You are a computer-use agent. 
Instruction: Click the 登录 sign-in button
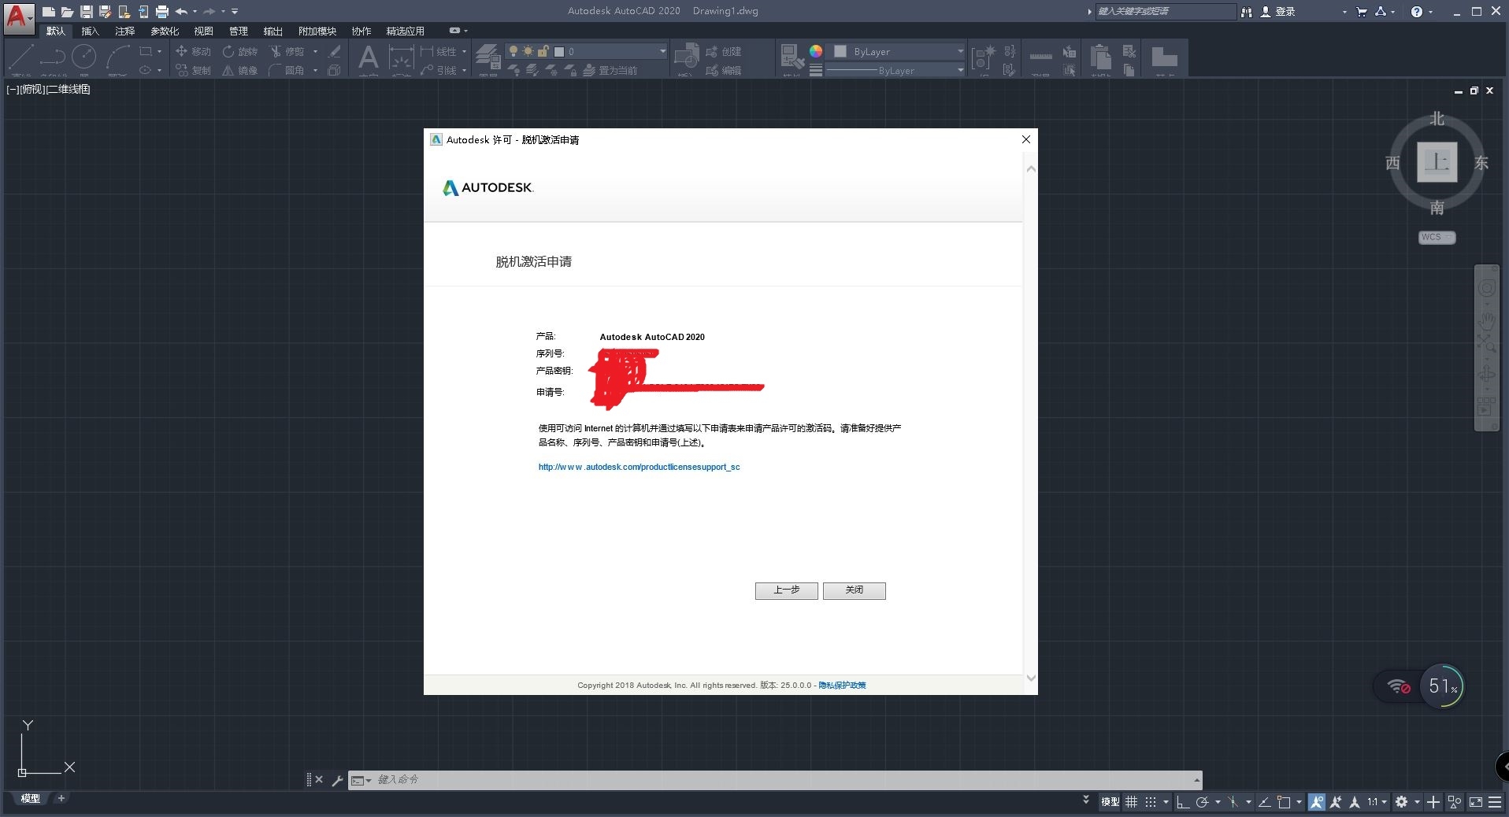(x=1278, y=12)
